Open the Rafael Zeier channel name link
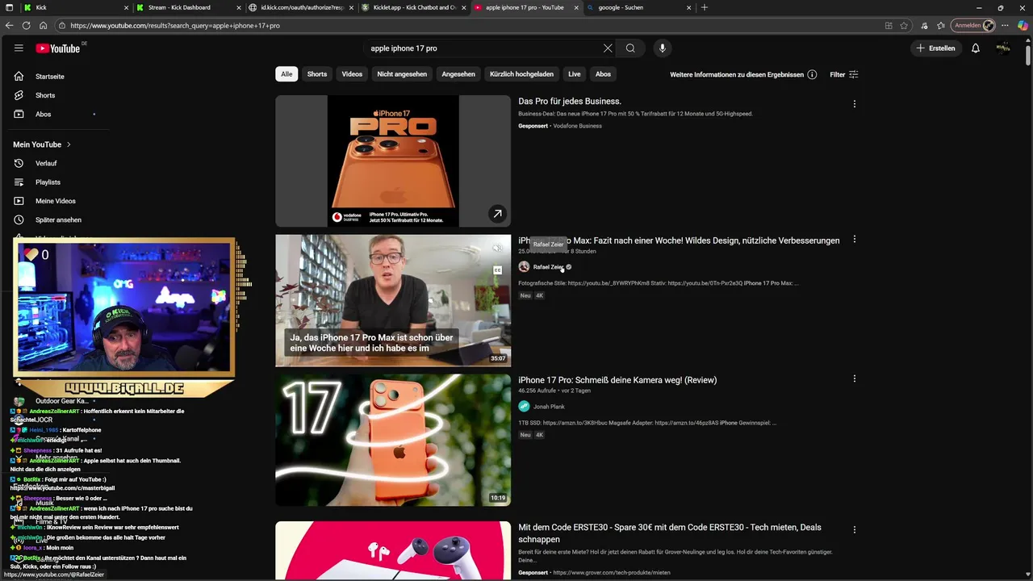Viewport: 1033px width, 581px height. pos(549,267)
